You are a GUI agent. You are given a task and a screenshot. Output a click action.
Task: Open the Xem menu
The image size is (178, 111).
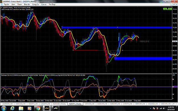click(13, 5)
